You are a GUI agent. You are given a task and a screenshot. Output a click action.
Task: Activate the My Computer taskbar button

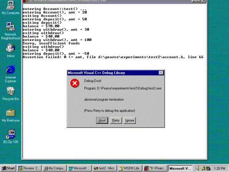click(54, 168)
